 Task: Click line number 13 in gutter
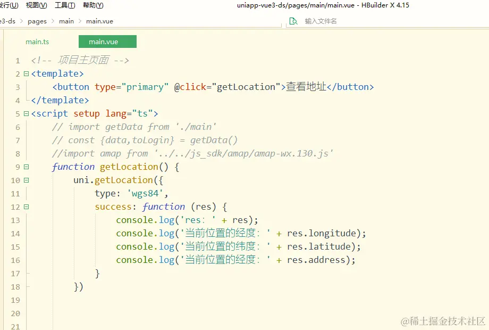coord(15,220)
